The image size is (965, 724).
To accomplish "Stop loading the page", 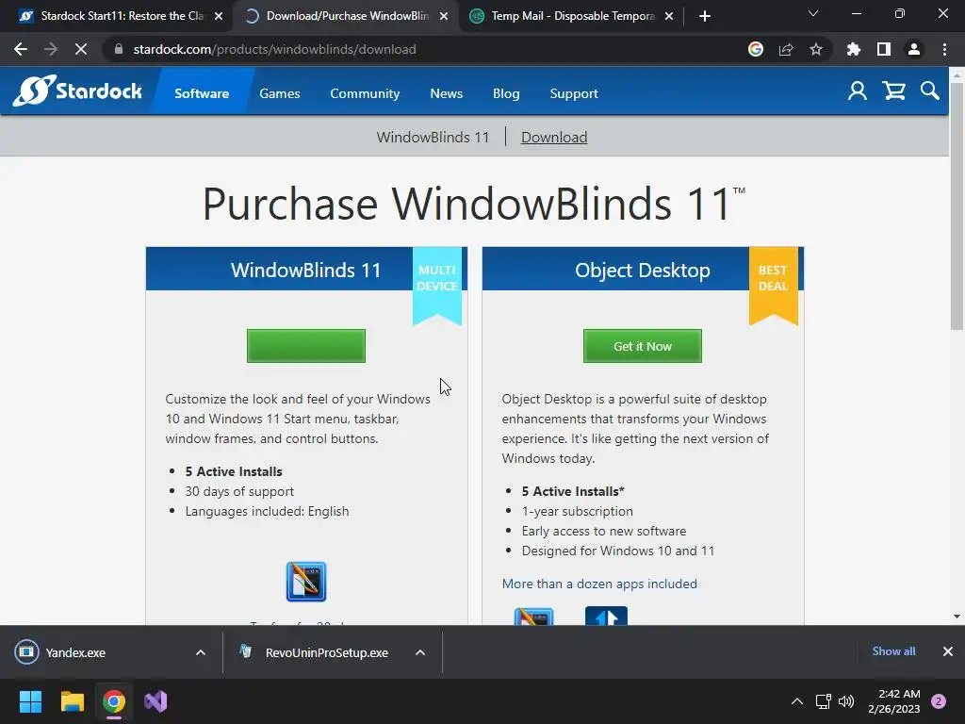I will [x=81, y=49].
